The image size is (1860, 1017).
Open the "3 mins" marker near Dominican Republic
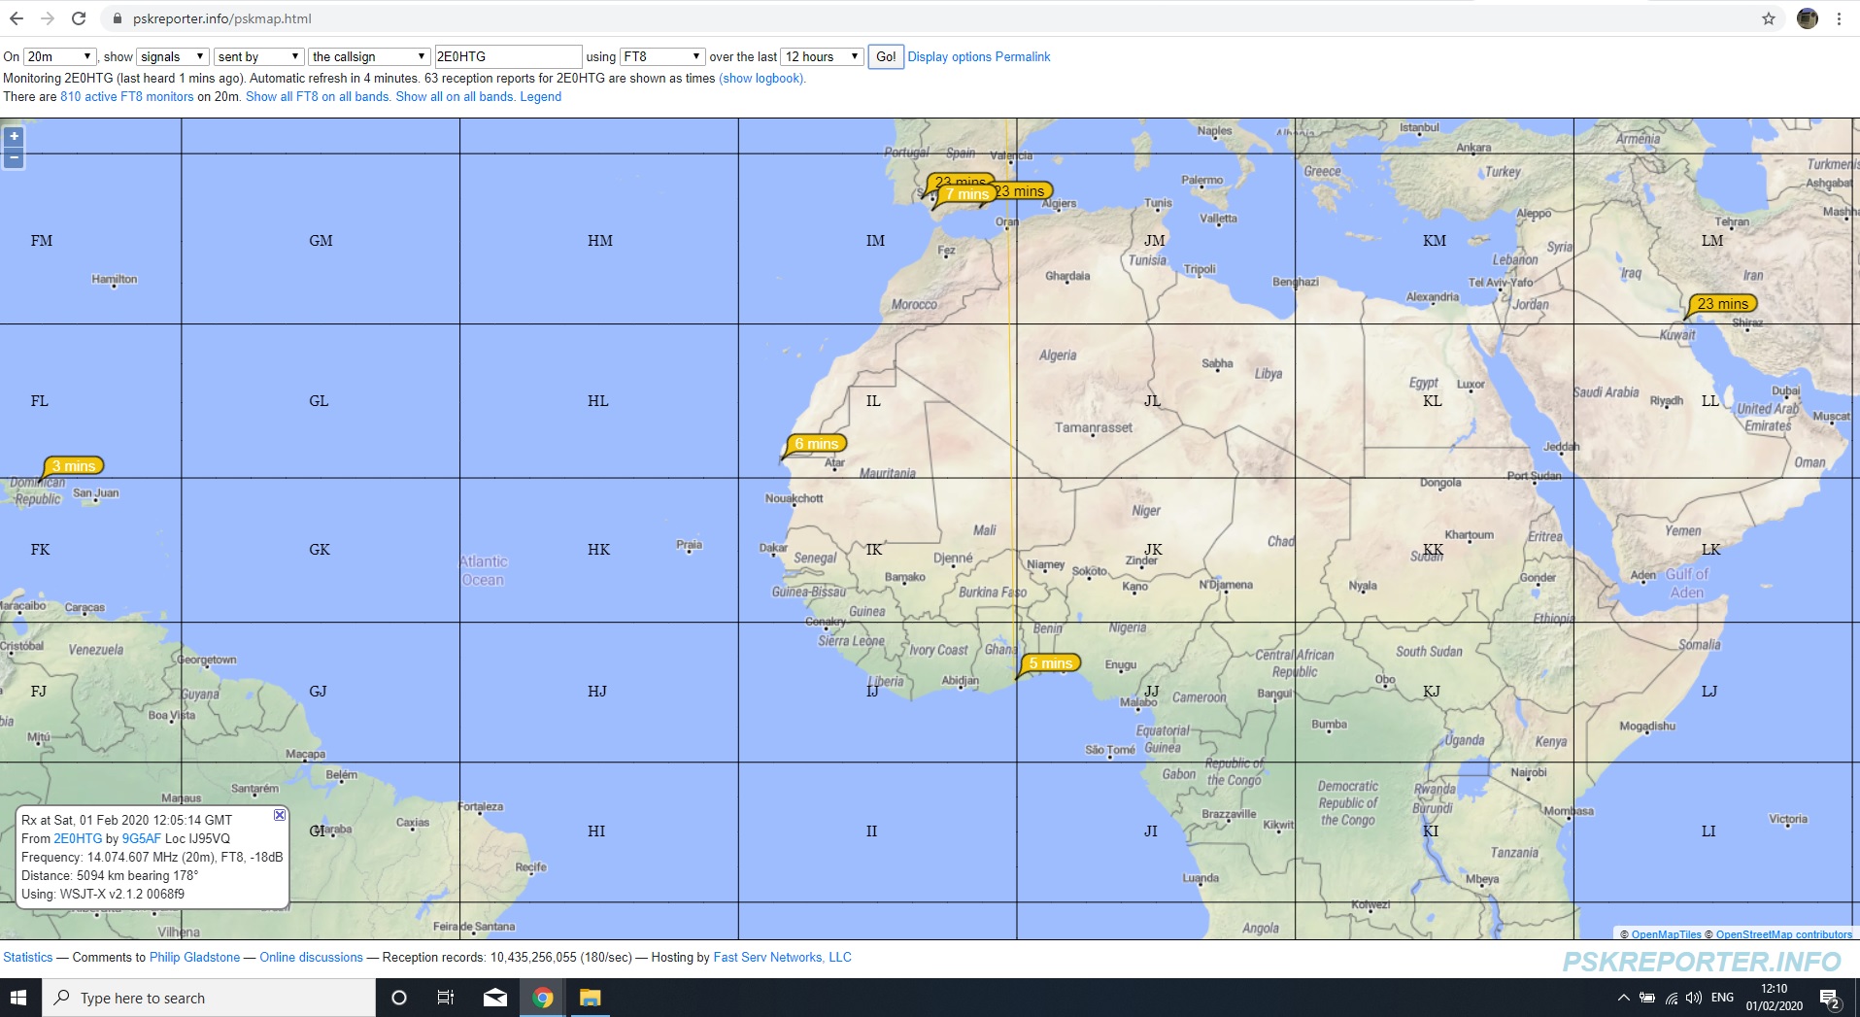72,466
